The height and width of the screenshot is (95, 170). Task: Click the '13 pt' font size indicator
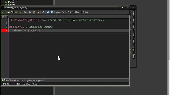[35, 84]
